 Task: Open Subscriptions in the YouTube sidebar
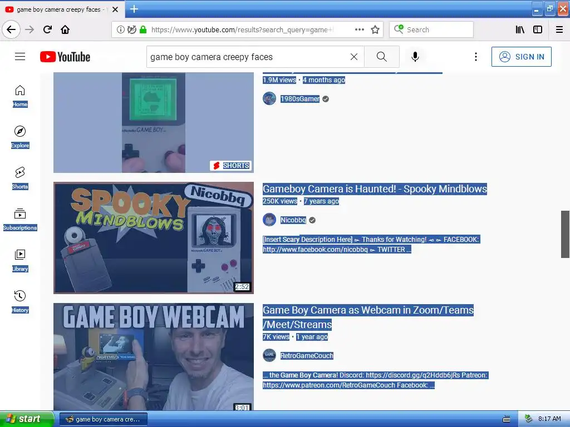point(20,219)
